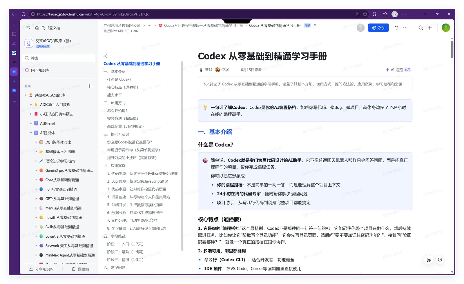Collapse the AI智能体 node

coord(31,133)
